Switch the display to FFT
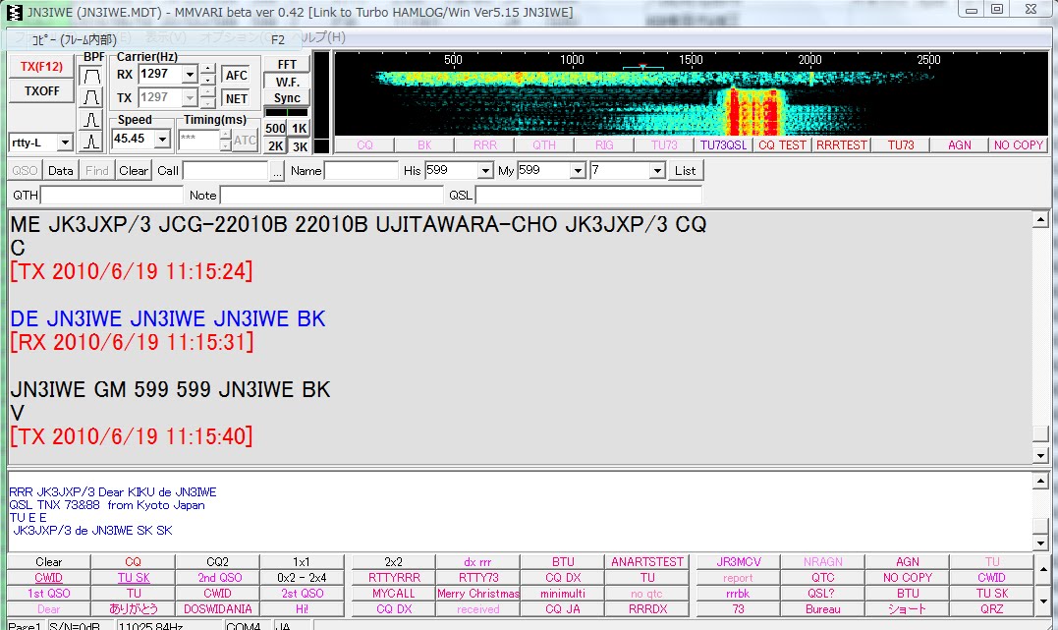The width and height of the screenshot is (1058, 630). (x=287, y=64)
